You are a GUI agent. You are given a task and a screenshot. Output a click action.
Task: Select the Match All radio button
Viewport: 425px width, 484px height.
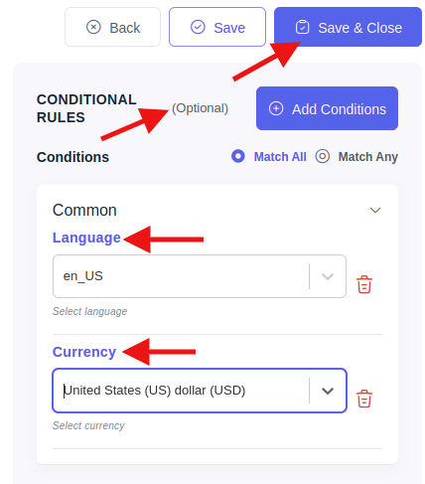(x=238, y=156)
